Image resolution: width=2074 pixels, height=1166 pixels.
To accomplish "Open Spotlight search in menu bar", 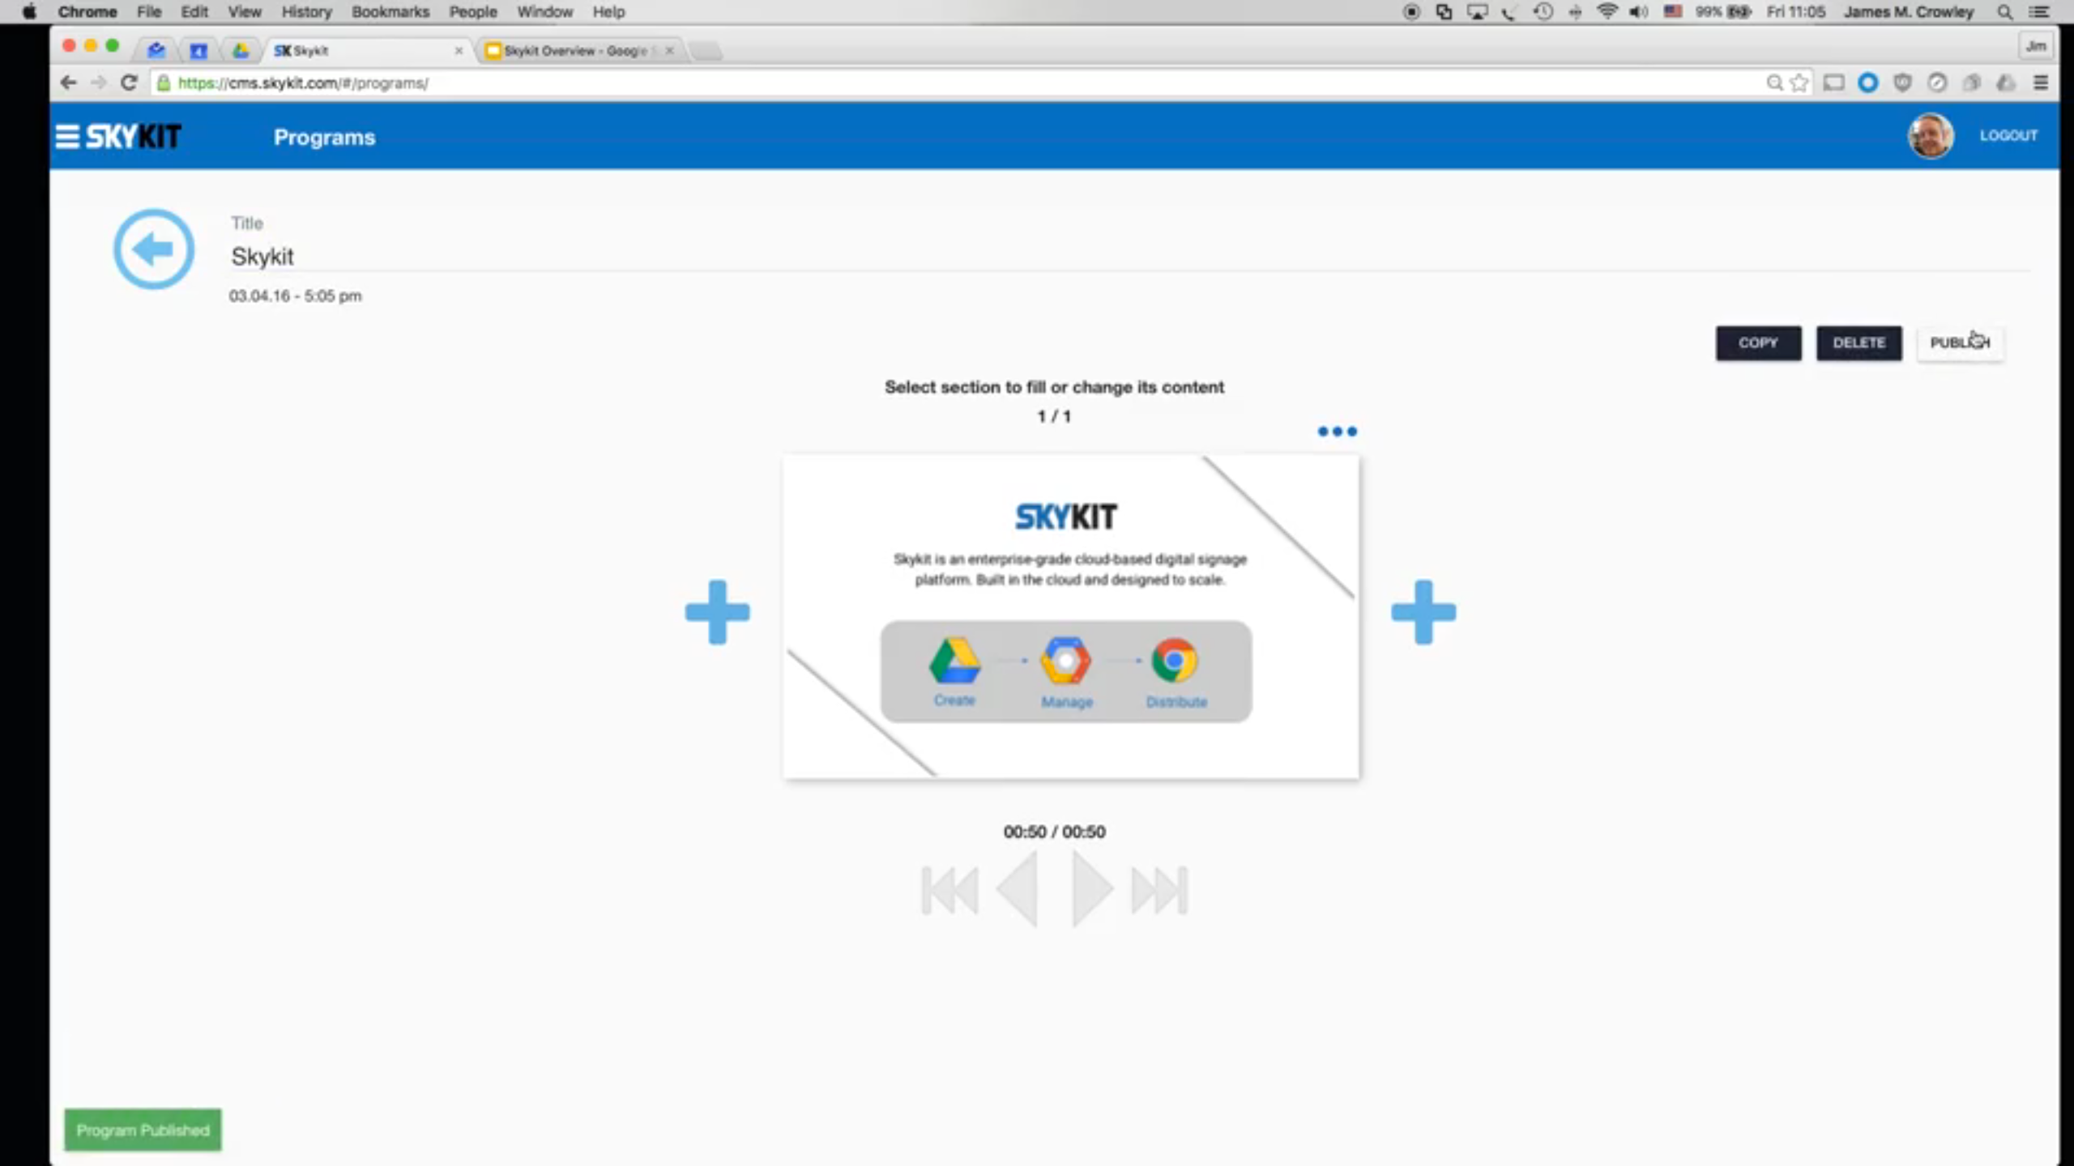I will coord(2004,12).
